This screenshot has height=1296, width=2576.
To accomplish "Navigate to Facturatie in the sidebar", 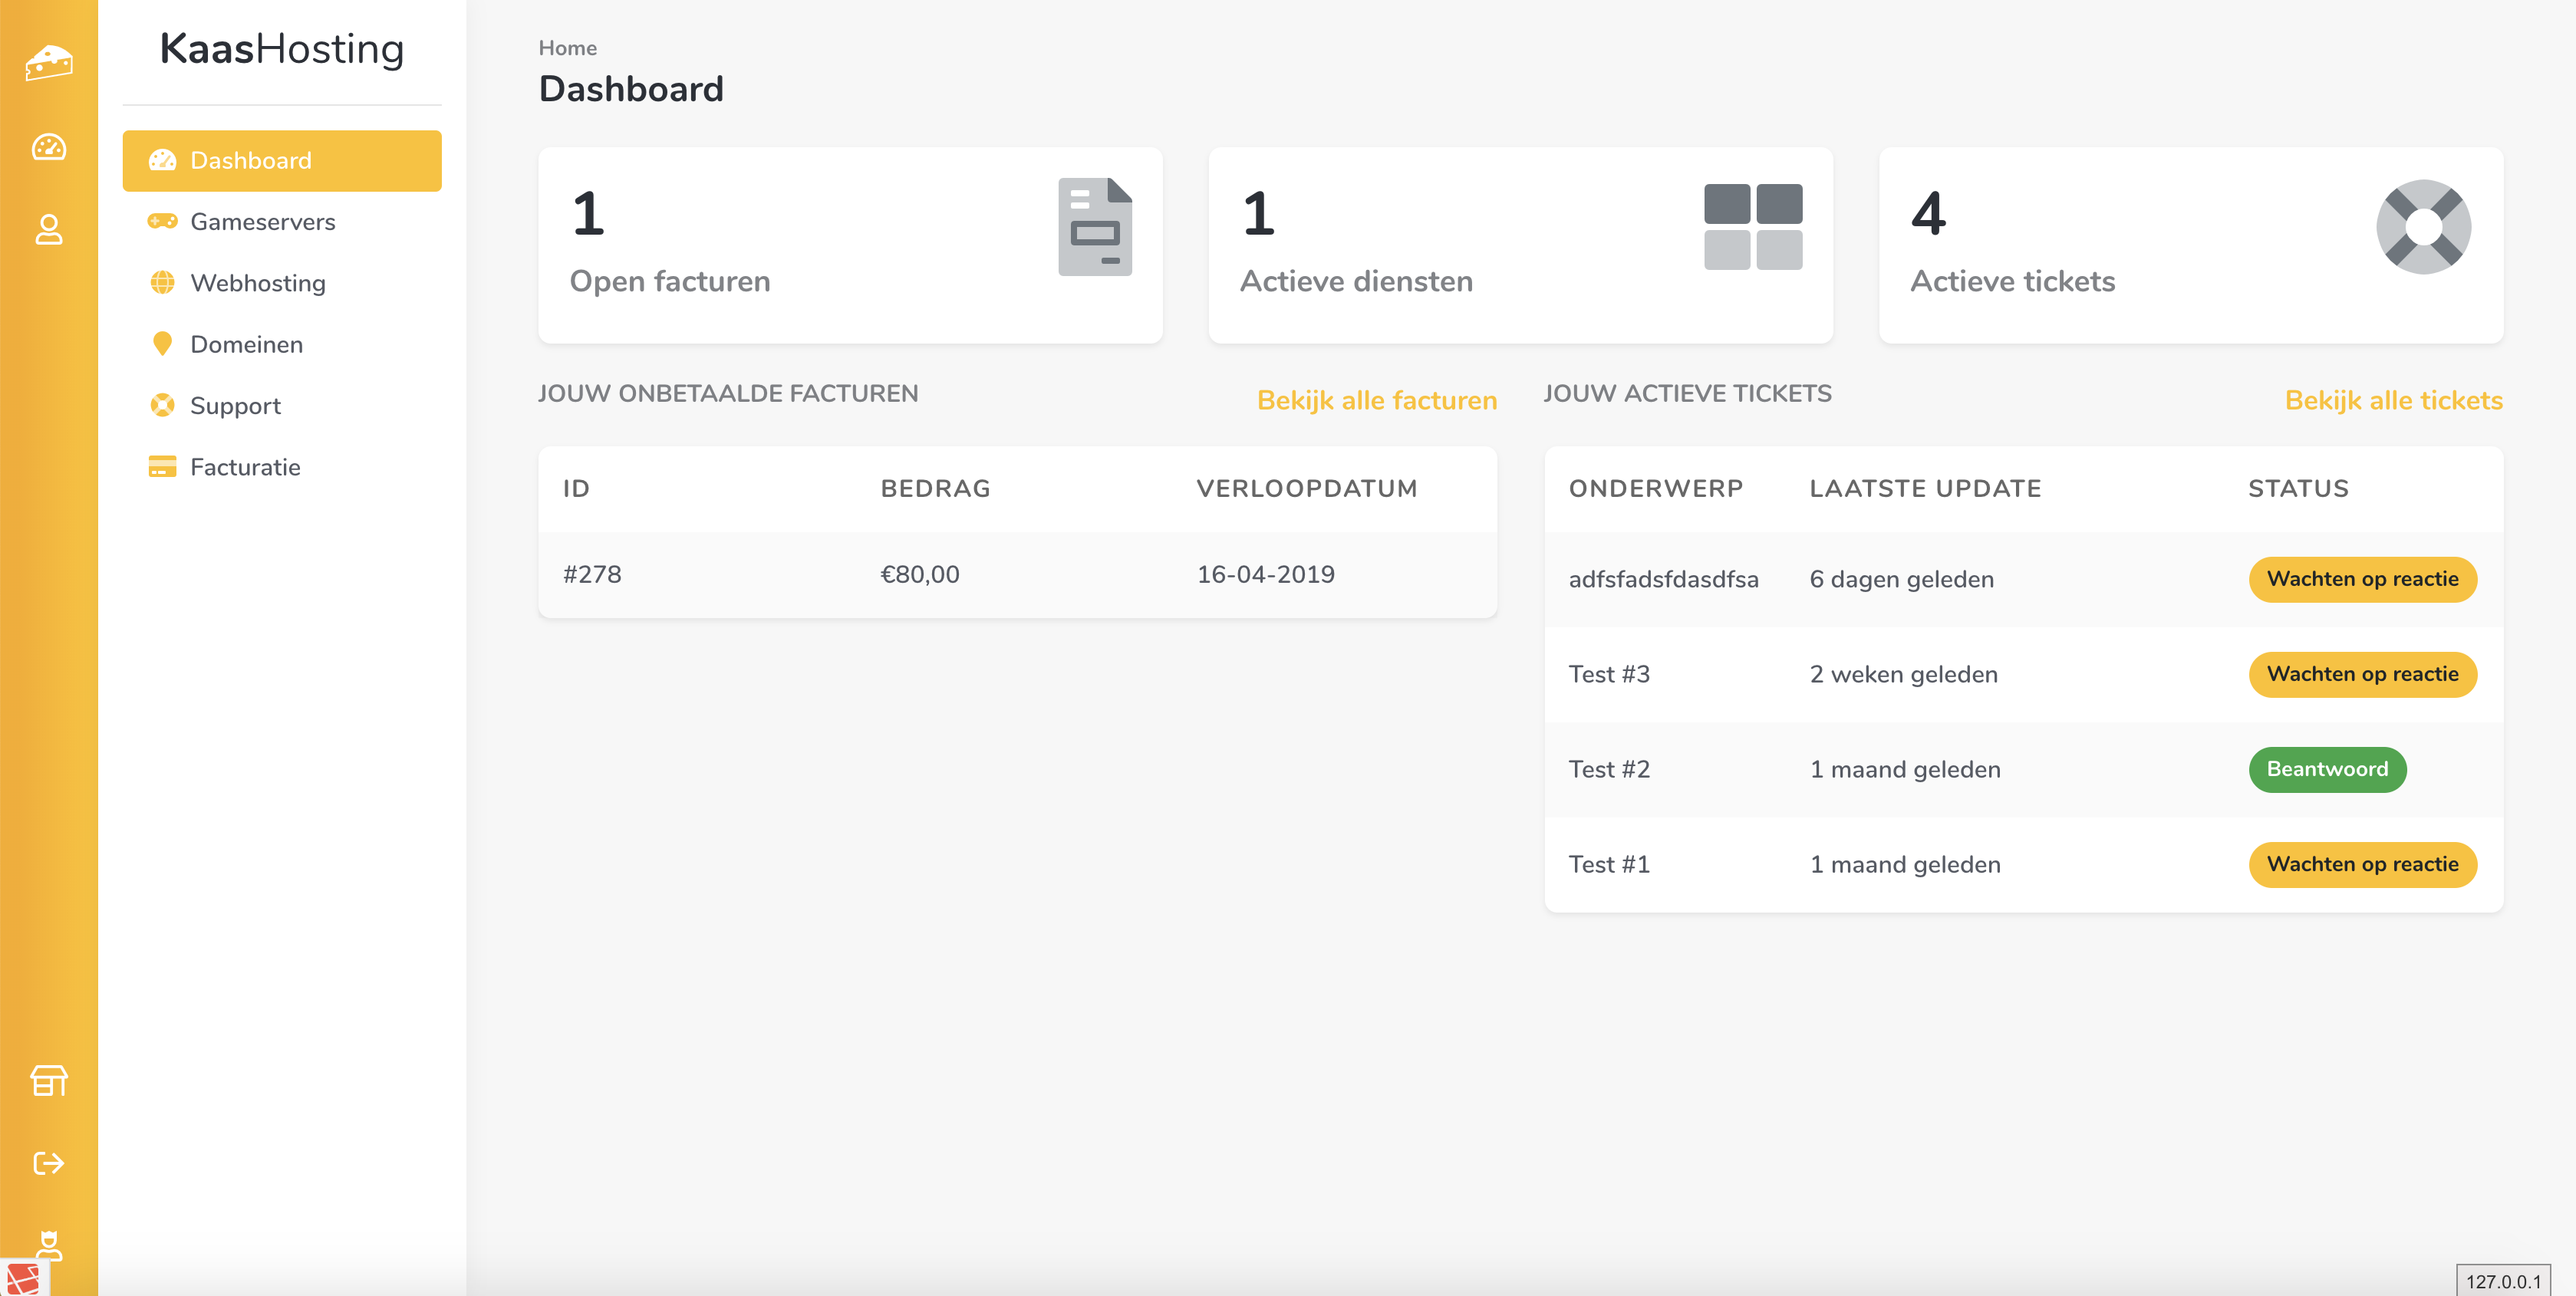I will 245,467.
